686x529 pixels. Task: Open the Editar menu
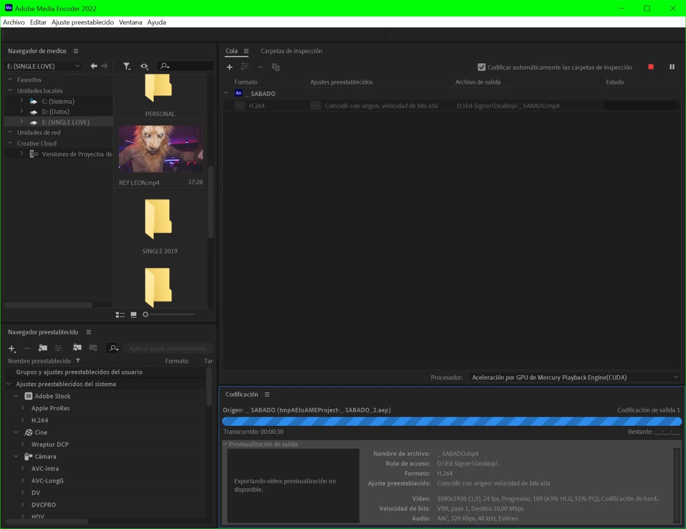(38, 22)
